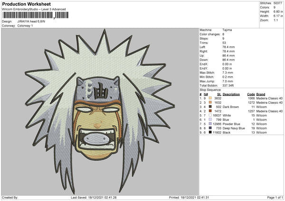
Task: Click thread code 1272 in stop 2 row
Action: tap(251, 103)
